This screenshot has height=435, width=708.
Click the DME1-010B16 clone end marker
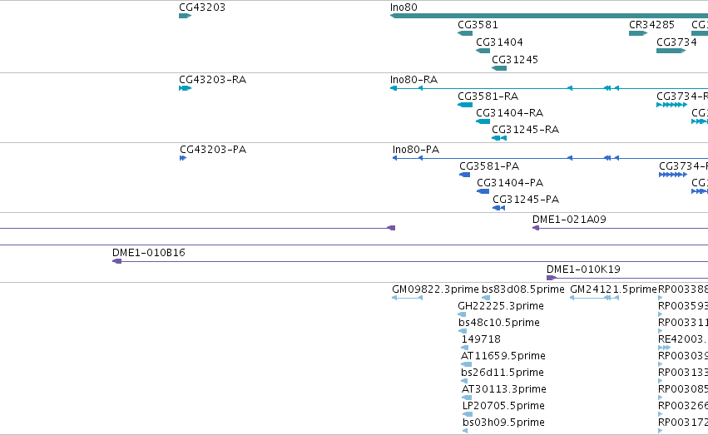click(117, 261)
